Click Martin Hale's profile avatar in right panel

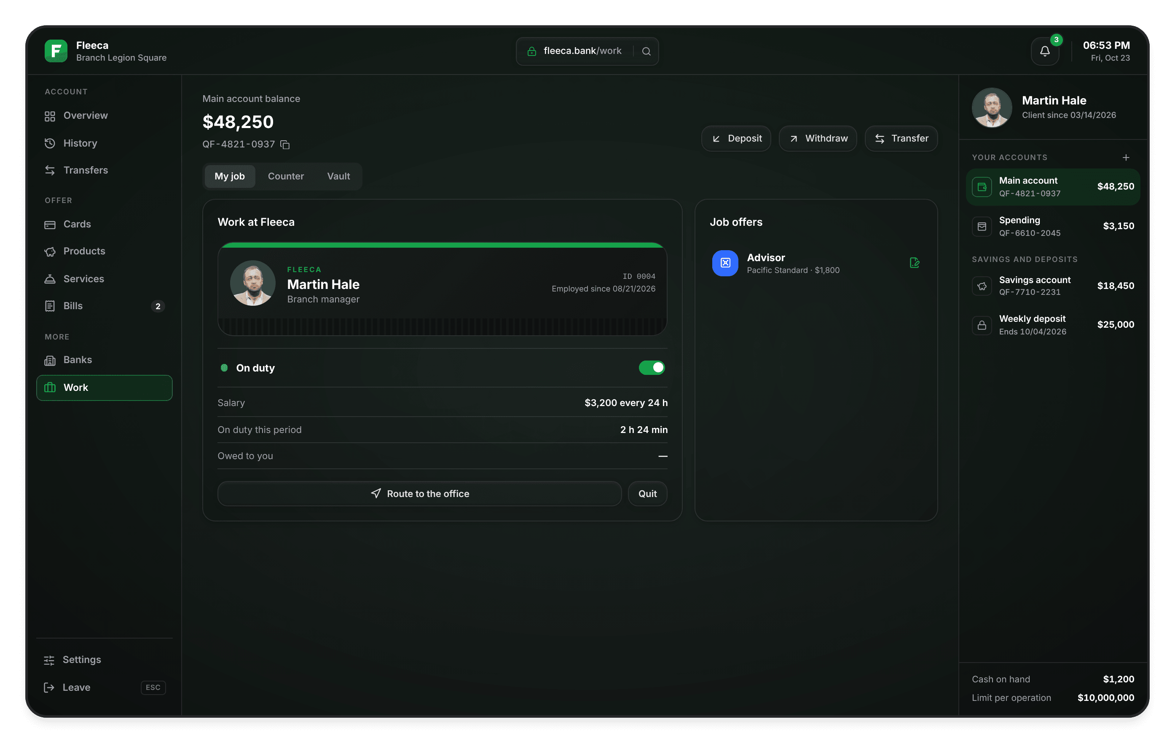pyautogui.click(x=992, y=107)
